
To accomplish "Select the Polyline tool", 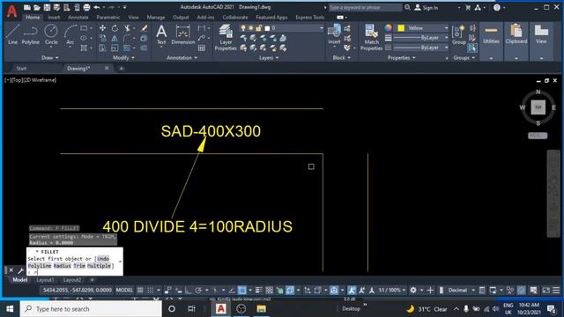I will [x=31, y=35].
